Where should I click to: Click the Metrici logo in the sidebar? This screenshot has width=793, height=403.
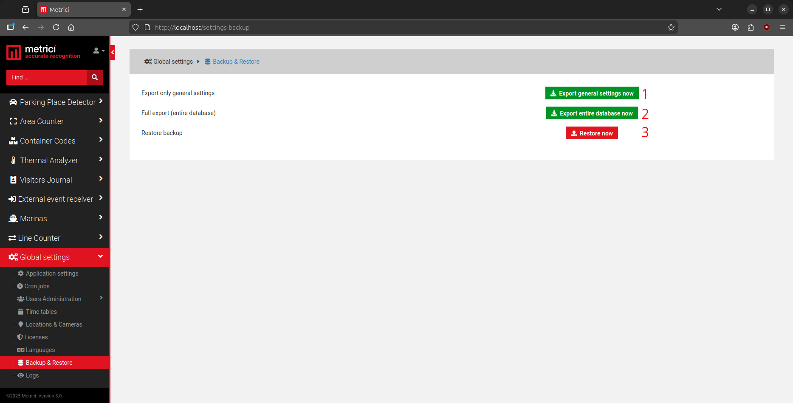pos(43,52)
